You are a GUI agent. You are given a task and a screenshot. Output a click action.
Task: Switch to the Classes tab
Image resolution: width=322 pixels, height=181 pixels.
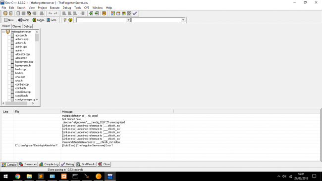17,26
